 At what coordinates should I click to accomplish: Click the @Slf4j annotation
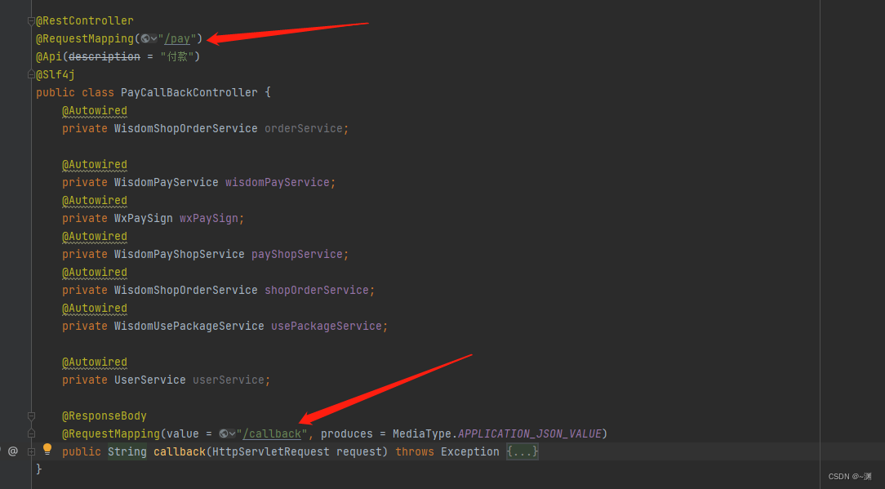click(x=56, y=74)
